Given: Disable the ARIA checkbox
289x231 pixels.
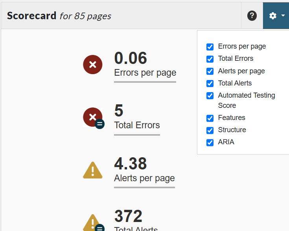Looking at the screenshot, I should [210, 143].
